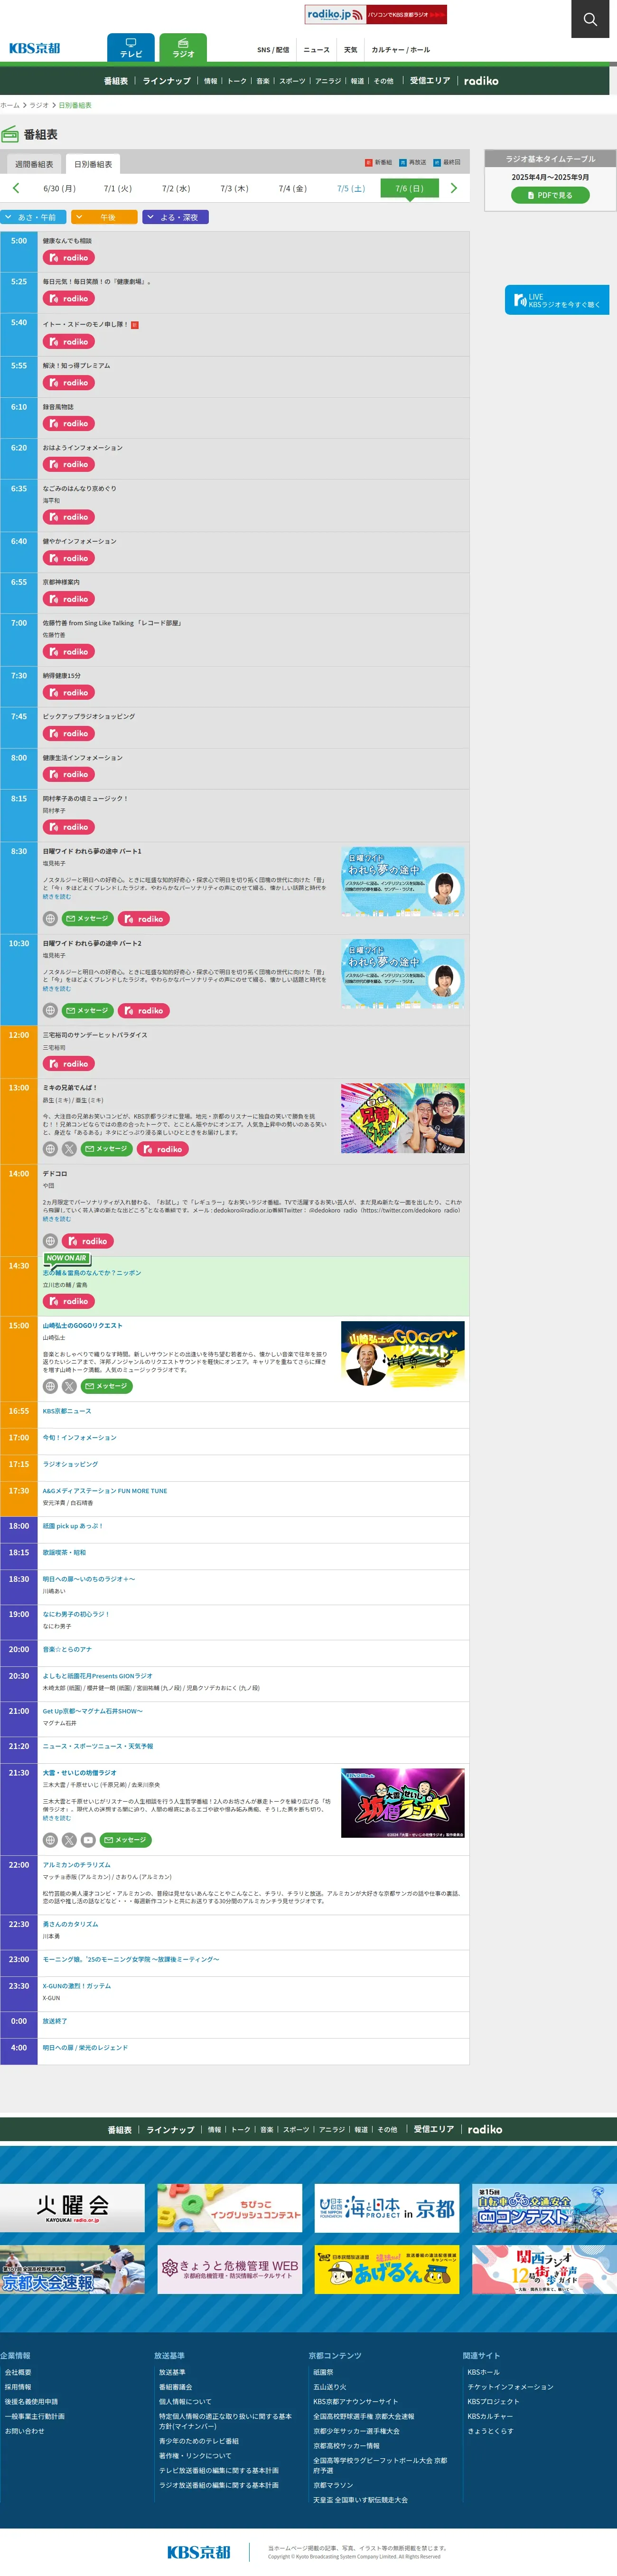Screen dimensions: 617x2576
Task: Open アルミカンのチラリズム program link
Action: (x=76, y=1865)
